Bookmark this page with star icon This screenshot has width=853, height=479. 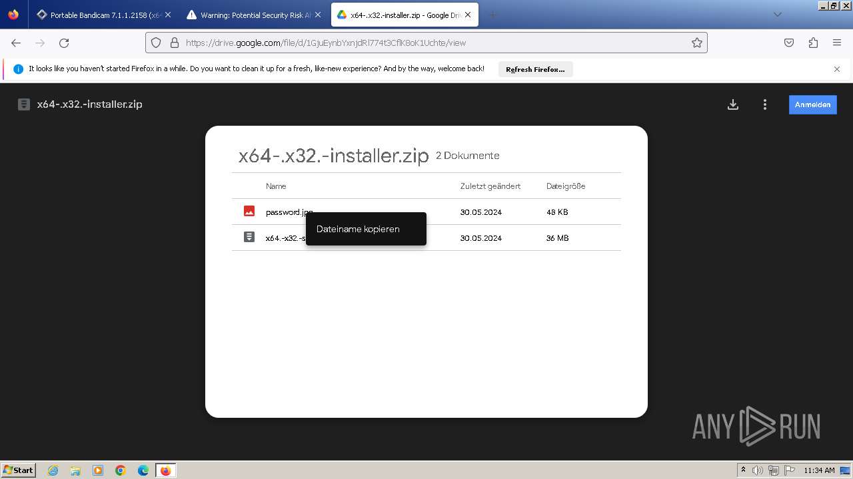pyautogui.click(x=697, y=43)
